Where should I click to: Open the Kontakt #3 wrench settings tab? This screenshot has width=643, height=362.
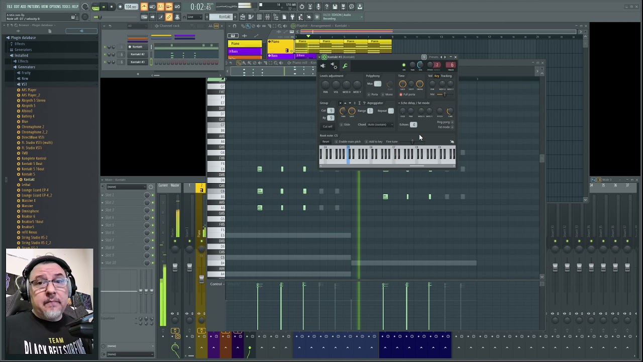point(345,66)
